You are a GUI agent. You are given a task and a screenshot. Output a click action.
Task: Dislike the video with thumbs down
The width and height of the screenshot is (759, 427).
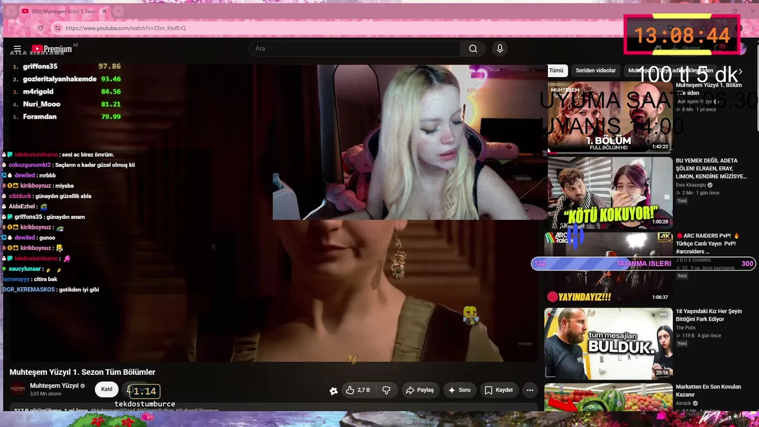pyautogui.click(x=386, y=390)
